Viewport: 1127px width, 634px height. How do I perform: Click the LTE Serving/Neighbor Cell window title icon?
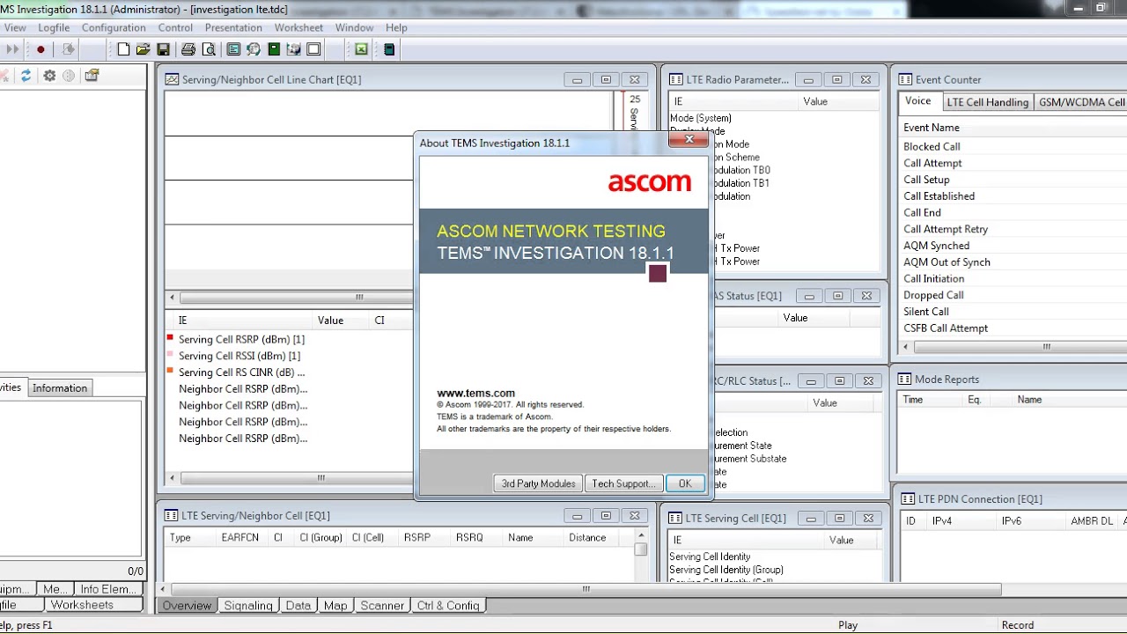(172, 515)
